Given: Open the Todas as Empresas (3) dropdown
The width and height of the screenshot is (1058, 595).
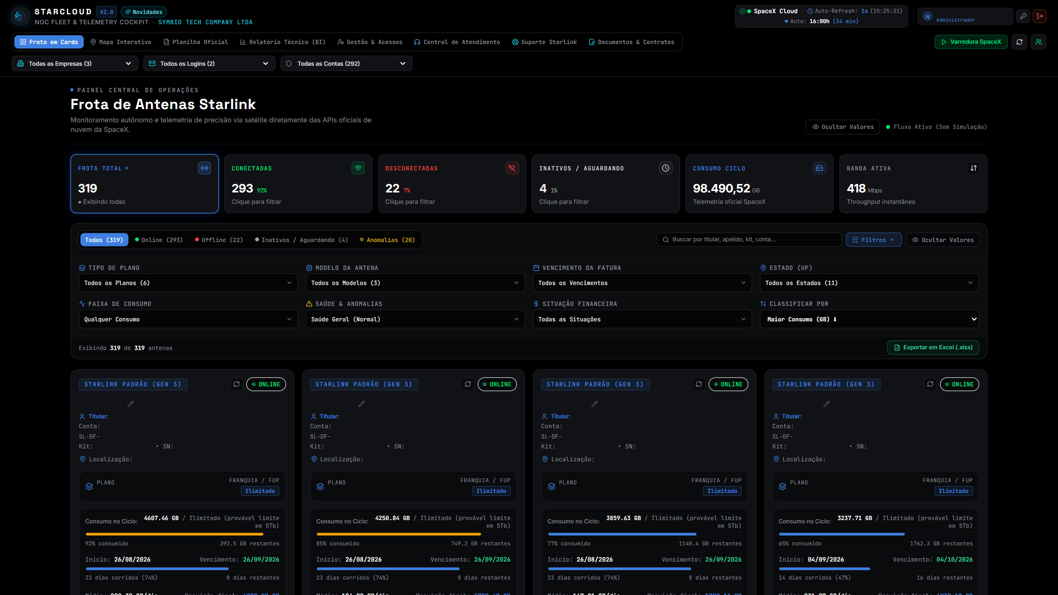Looking at the screenshot, I should 75,64.
